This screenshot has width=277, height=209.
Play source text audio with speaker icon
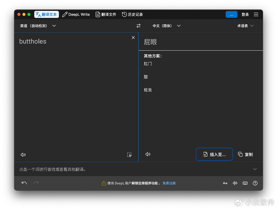23,155
